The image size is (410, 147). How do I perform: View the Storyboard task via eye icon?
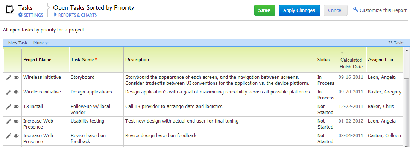(x=16, y=77)
